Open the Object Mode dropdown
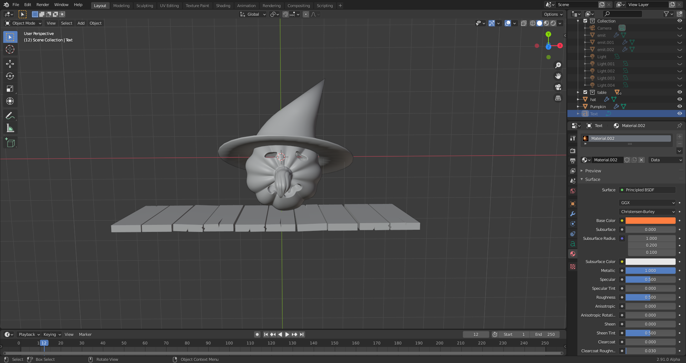686x363 pixels. (24, 23)
